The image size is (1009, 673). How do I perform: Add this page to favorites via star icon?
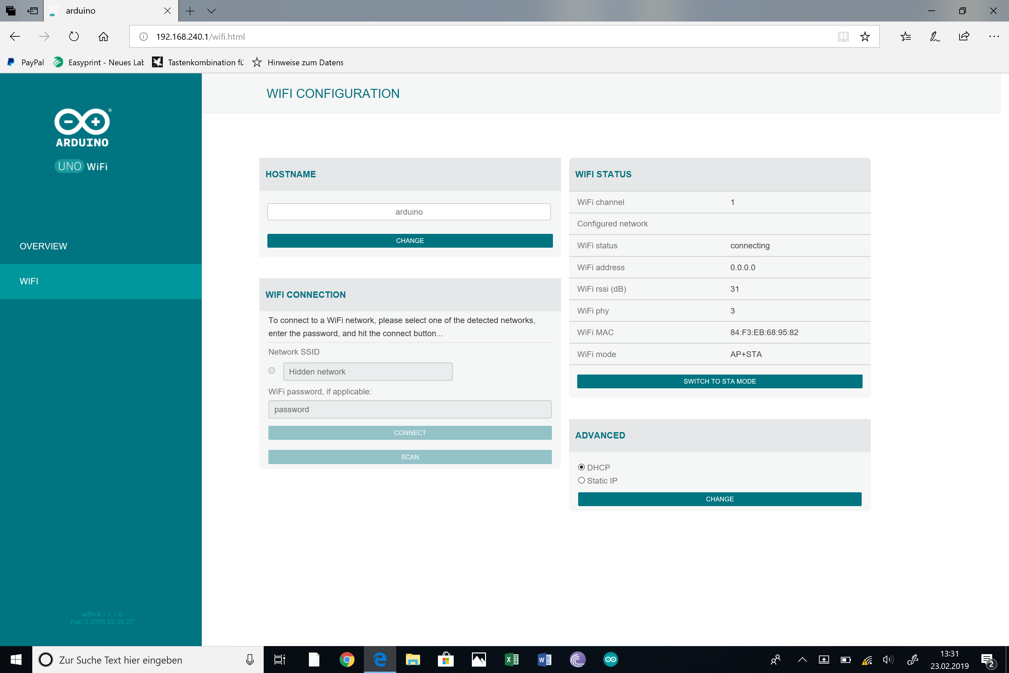tap(865, 36)
